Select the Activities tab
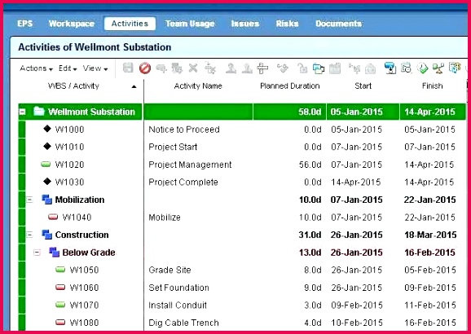Image resolution: width=471 pixels, height=334 pixels. tap(130, 24)
